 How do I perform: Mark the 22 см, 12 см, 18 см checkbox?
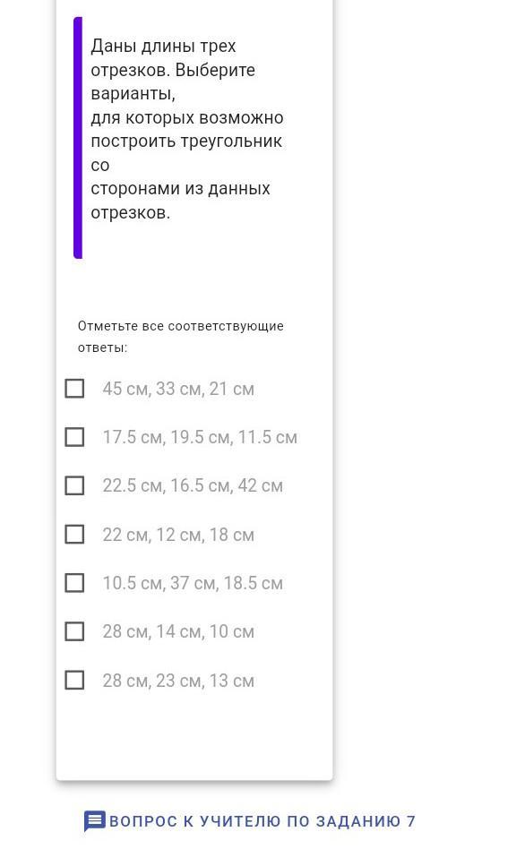(x=74, y=535)
